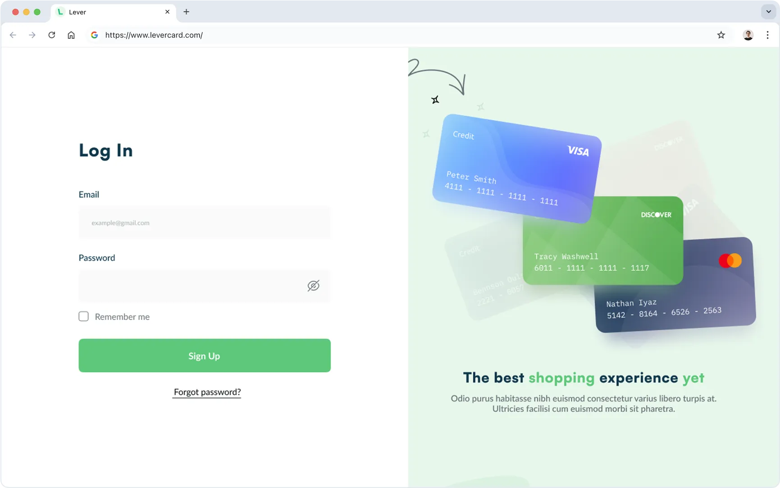The image size is (780, 488).
Task: Toggle password visibility eye icon
Action: pos(313,286)
